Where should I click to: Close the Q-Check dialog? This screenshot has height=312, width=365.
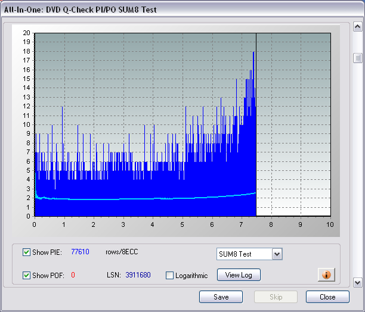click(327, 297)
